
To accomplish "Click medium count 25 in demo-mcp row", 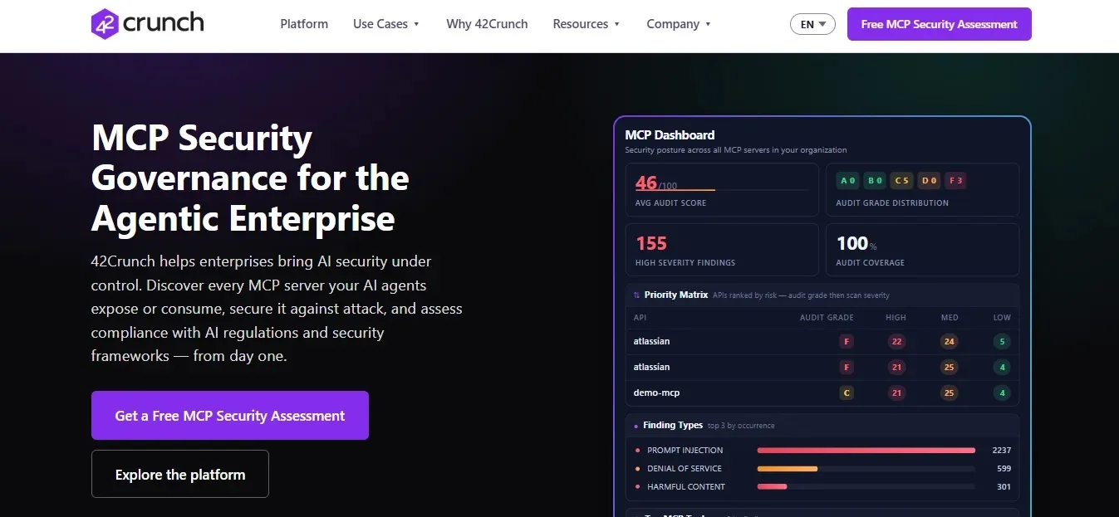I will pos(950,393).
